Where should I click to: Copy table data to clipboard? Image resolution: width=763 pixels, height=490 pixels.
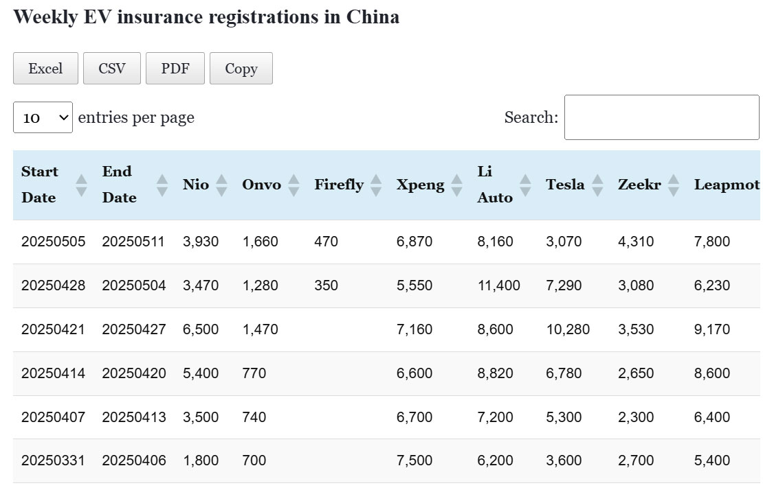click(241, 69)
